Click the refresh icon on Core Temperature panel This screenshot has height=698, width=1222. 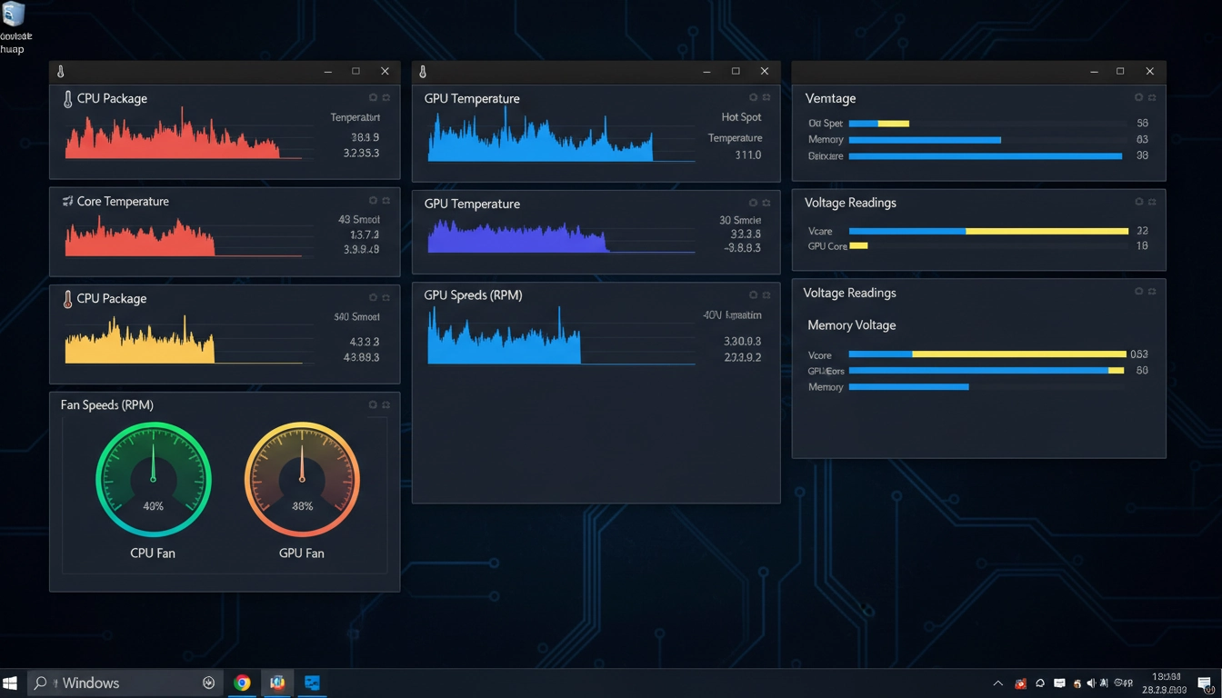coord(386,200)
